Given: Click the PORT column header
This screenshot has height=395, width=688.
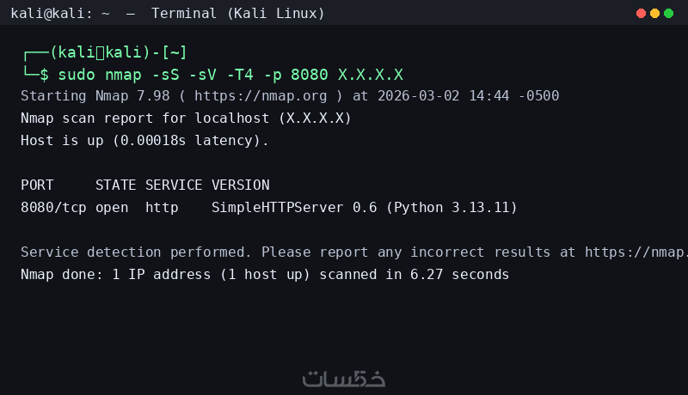Looking at the screenshot, I should tap(37, 185).
